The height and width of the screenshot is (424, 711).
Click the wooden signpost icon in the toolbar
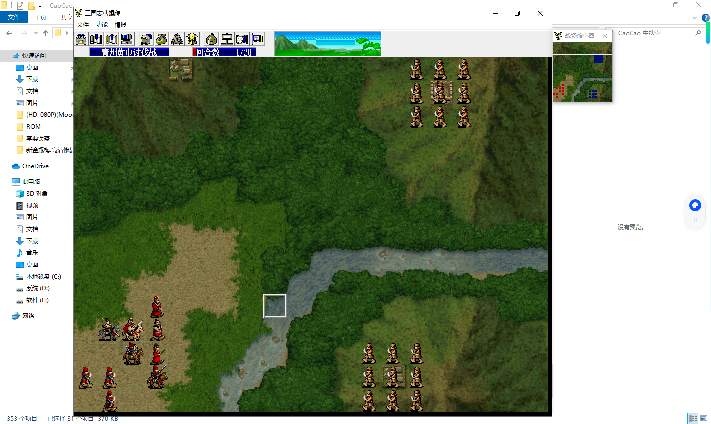pyautogui.click(x=227, y=39)
